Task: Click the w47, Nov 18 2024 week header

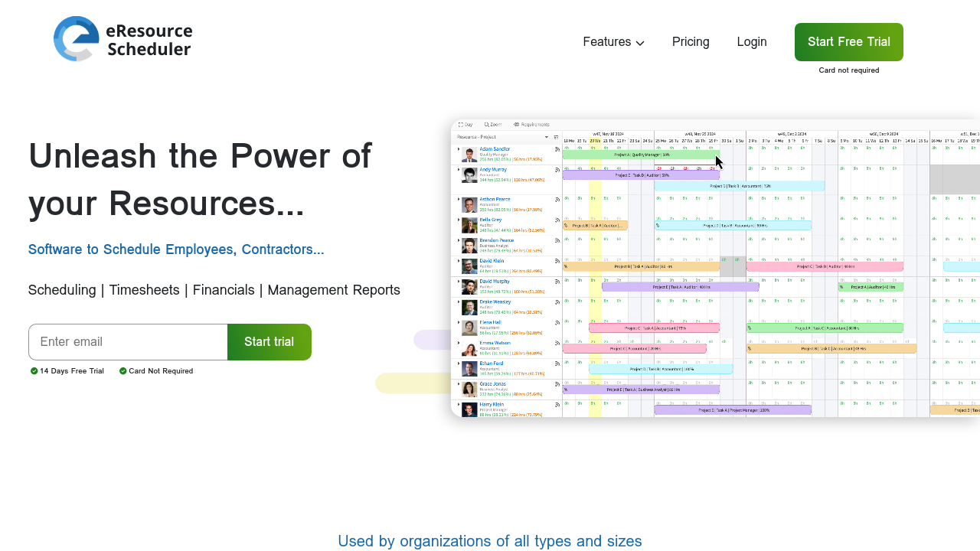Action: [x=608, y=134]
